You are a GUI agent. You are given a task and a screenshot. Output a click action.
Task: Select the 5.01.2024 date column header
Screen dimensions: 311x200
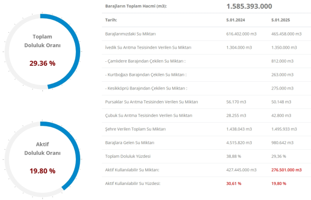coord(236,20)
